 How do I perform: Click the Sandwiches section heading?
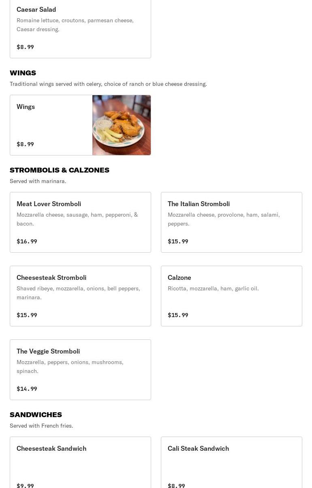click(x=36, y=415)
